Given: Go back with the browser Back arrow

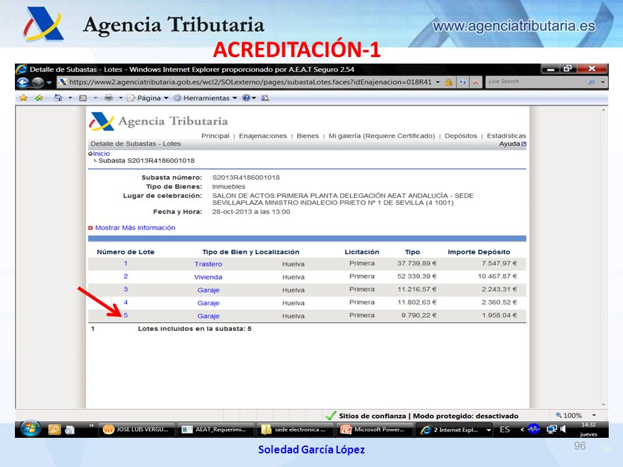Looking at the screenshot, I should point(23,82).
